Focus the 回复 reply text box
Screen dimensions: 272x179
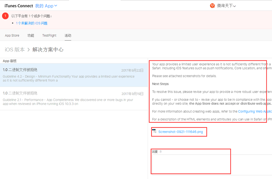[x=212, y=165]
